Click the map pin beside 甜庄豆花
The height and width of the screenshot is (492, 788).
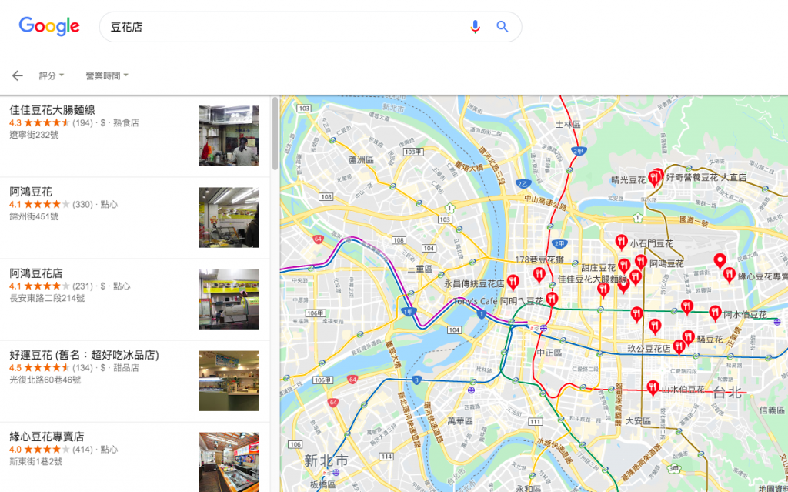[624, 266]
